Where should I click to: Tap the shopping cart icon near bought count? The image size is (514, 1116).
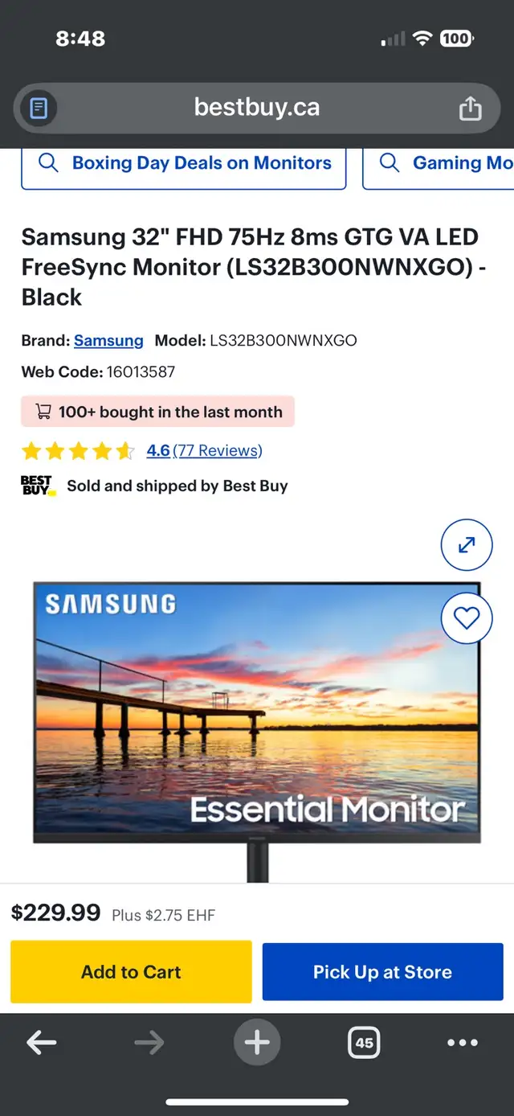tap(43, 412)
